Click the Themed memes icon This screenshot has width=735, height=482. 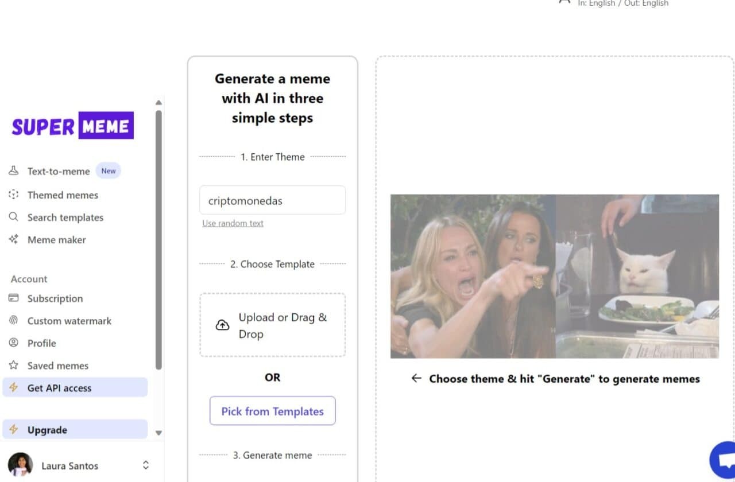pos(14,195)
